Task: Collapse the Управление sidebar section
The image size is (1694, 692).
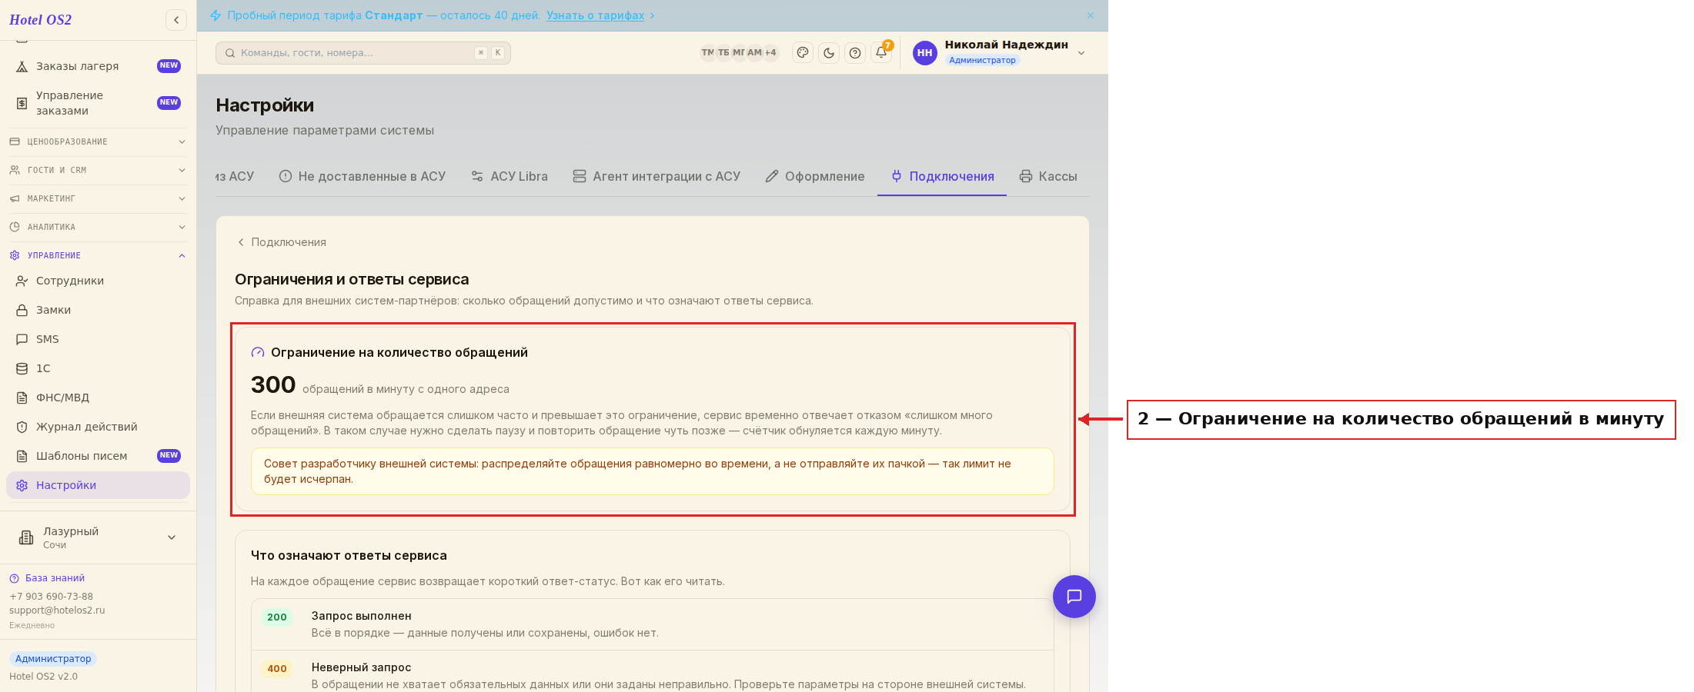Action: point(98,255)
